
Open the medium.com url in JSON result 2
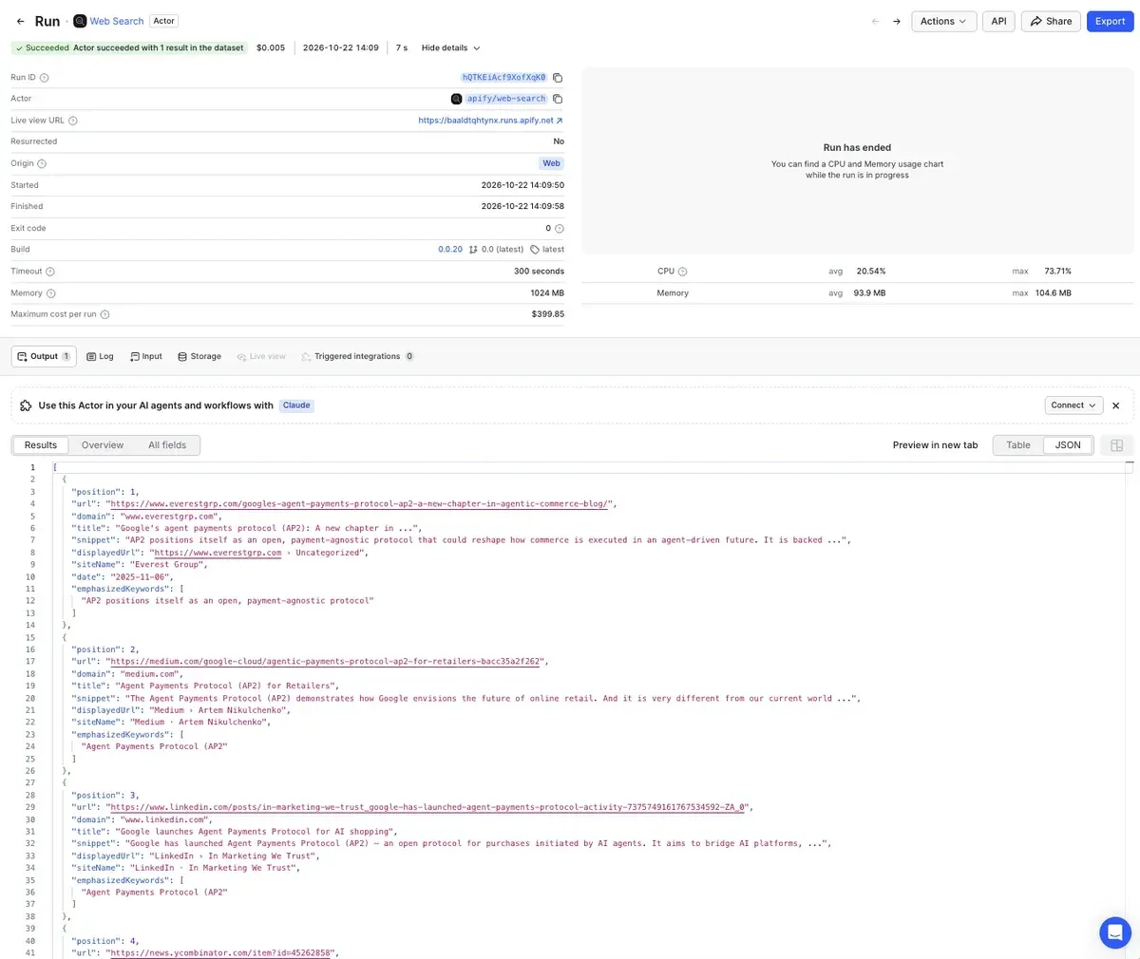tap(326, 662)
